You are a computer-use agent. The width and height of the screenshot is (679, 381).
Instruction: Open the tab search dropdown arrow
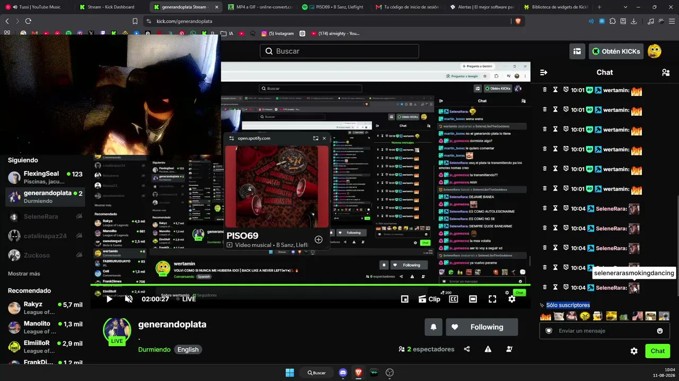625,7
